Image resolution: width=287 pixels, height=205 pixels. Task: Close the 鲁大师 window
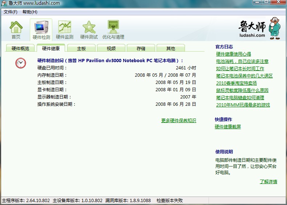(279, 2)
